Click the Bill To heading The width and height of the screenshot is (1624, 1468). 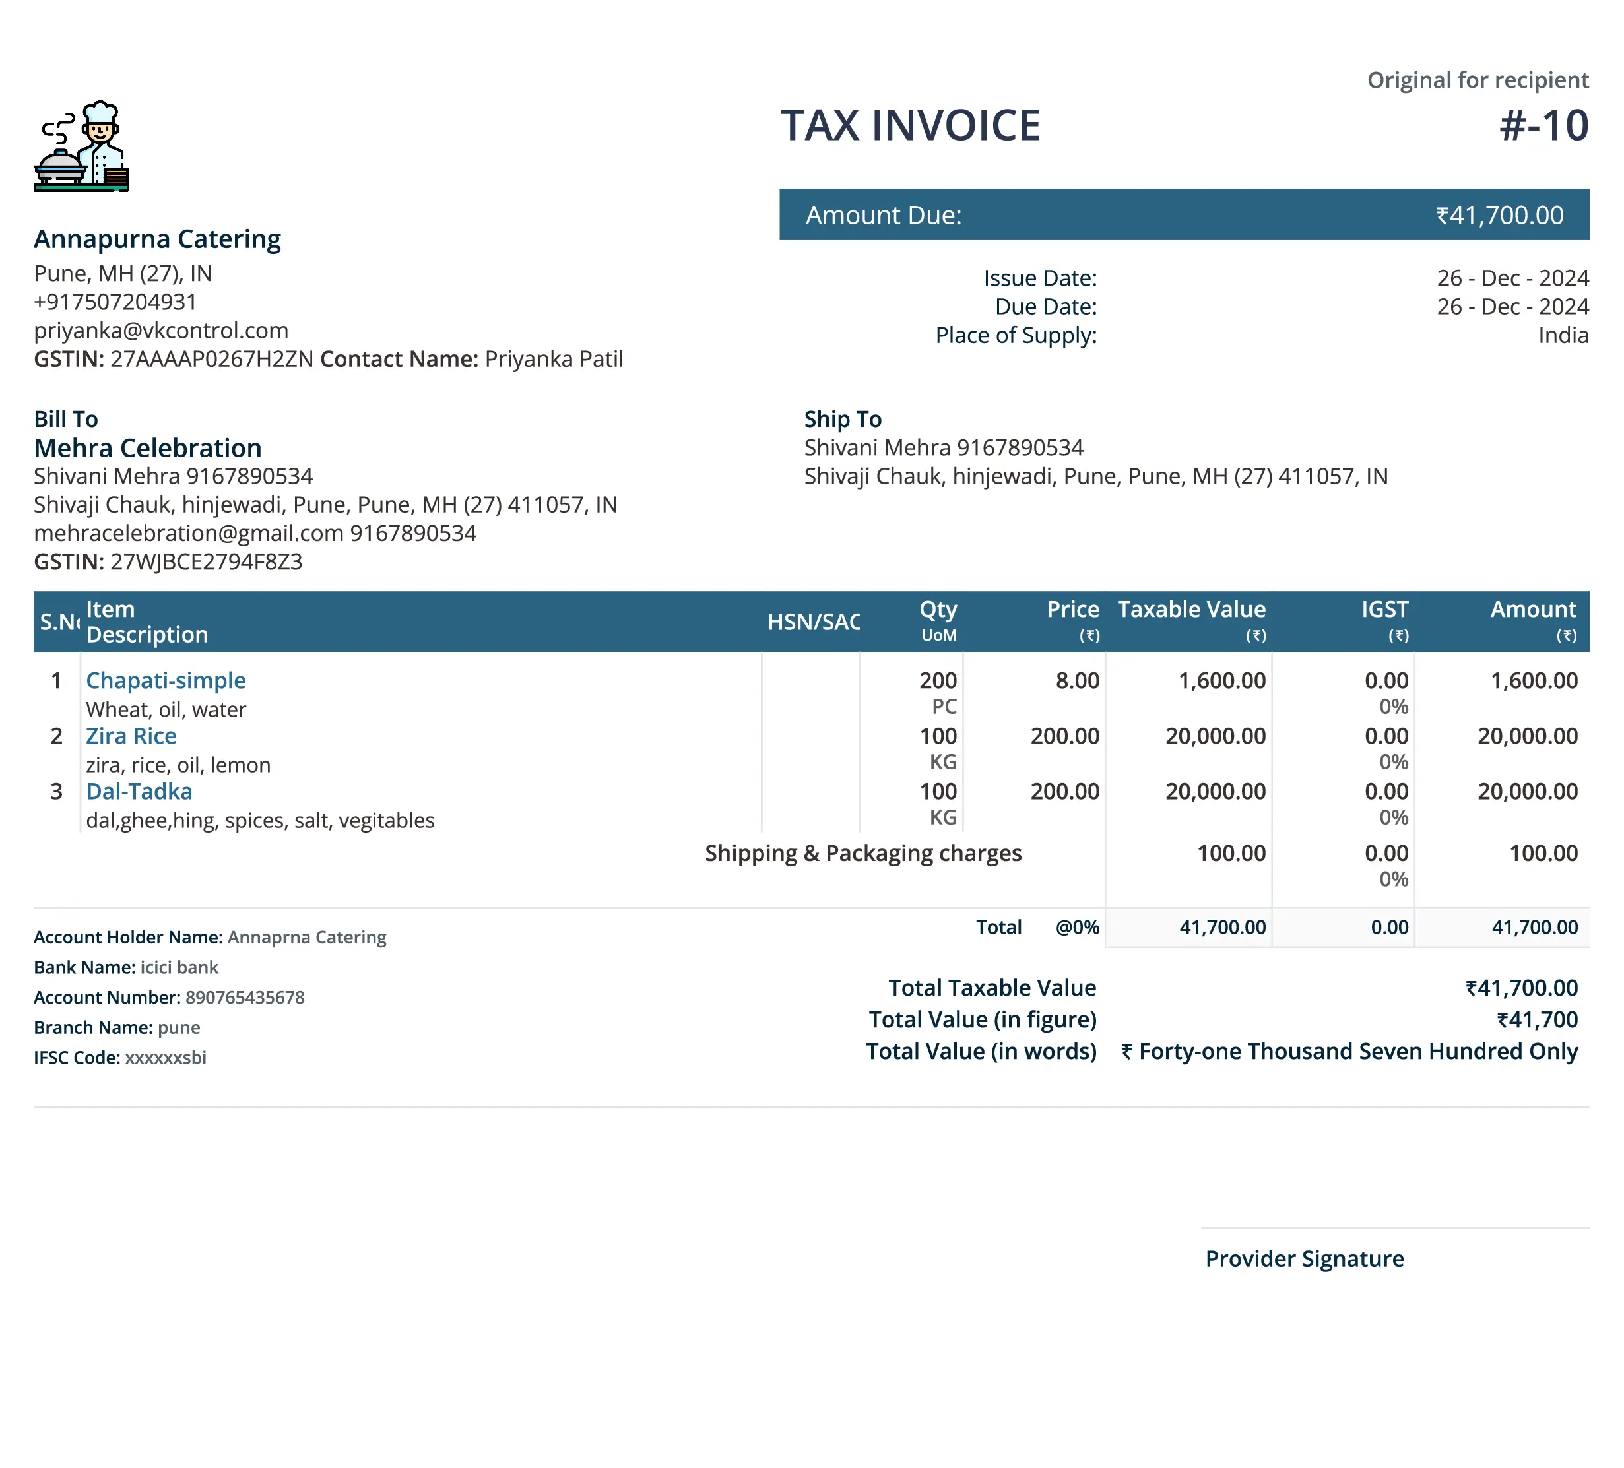pos(66,419)
